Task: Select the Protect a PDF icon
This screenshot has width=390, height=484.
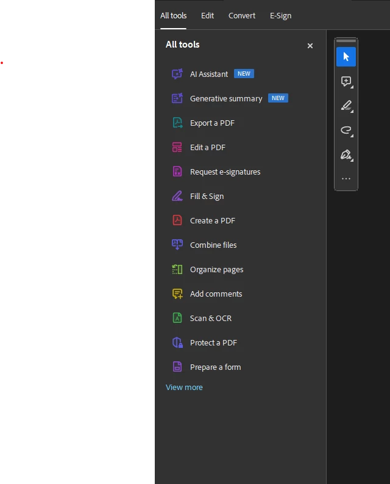Action: (x=177, y=342)
